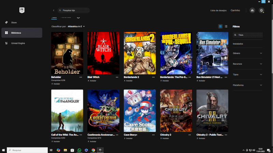The height and width of the screenshot is (153, 273).
Task: Click the taskbar clock showing 12:24
Action: (x=260, y=150)
